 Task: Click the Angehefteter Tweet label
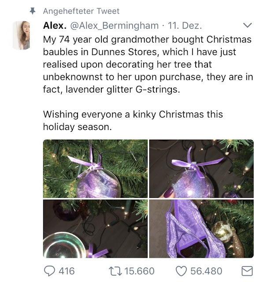click(x=81, y=11)
